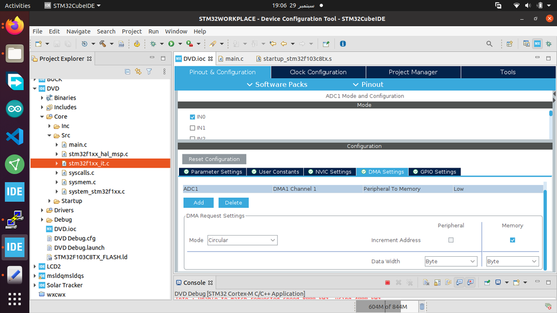
Task: Expand the Solar Tracker project
Action: point(35,285)
